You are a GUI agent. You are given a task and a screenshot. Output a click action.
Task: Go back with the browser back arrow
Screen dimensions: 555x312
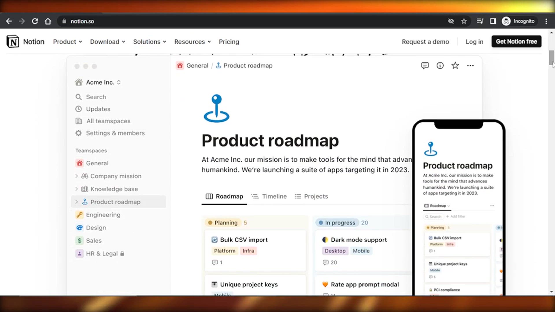coord(9,21)
